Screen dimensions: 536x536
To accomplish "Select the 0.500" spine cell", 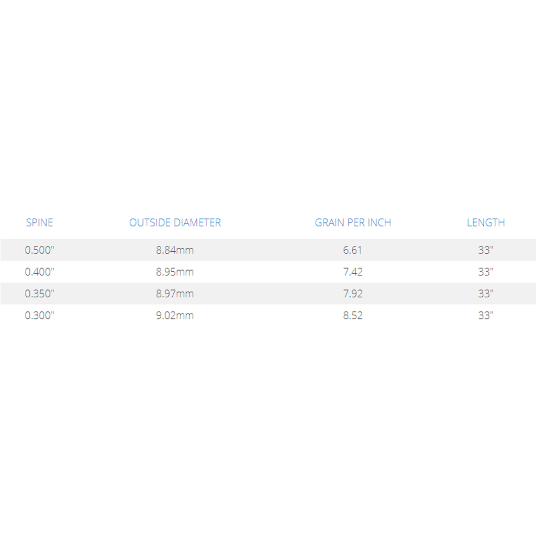I will pyautogui.click(x=40, y=250).
